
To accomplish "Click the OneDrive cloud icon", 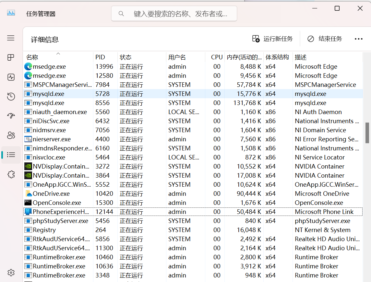I will [x=29, y=194].
